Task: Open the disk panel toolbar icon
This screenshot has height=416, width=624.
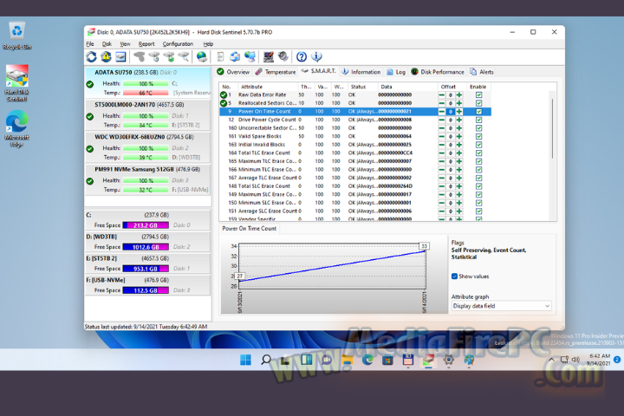Action: click(x=120, y=57)
